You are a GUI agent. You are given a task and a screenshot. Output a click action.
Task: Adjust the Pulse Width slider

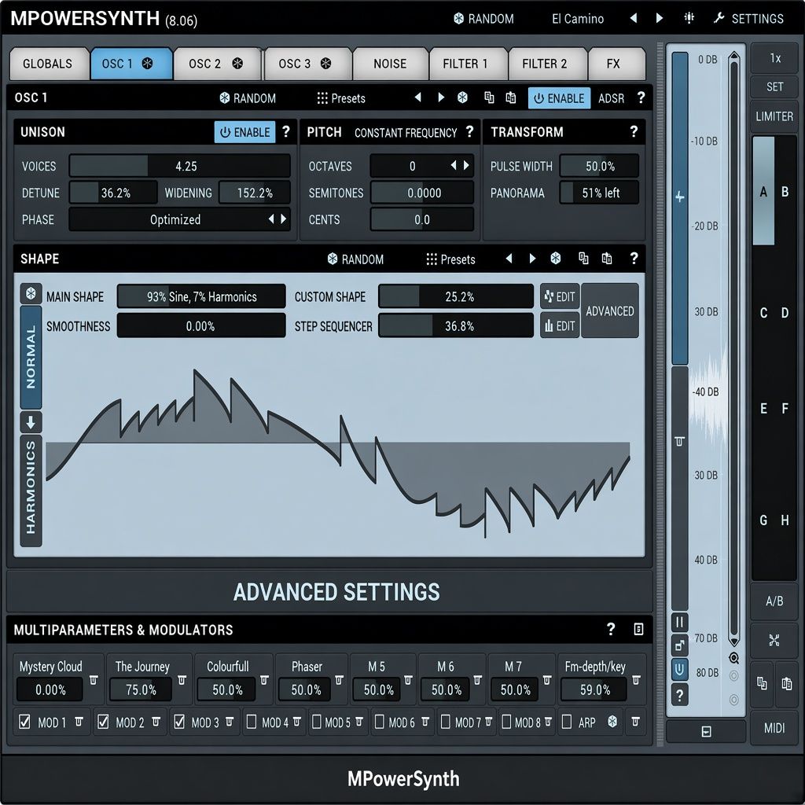coord(600,166)
